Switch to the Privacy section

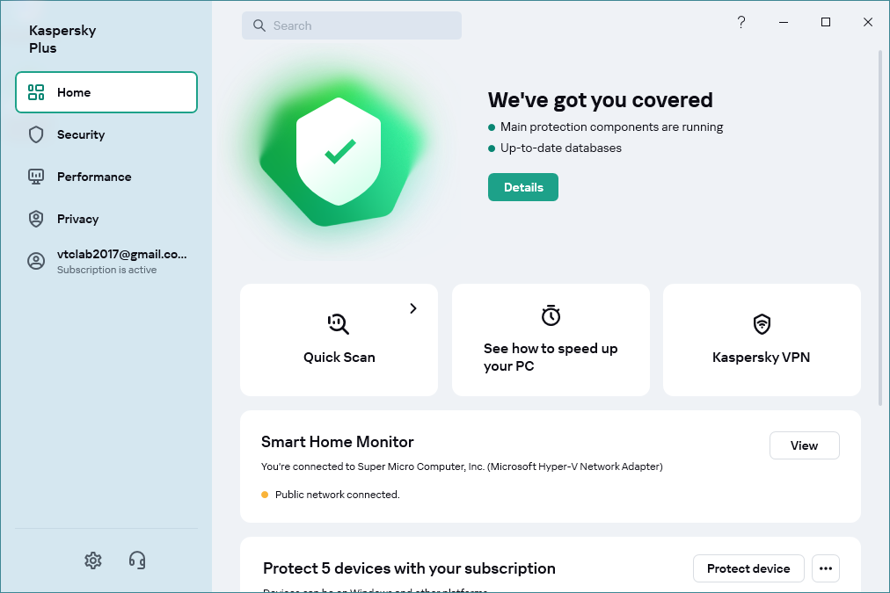[77, 219]
